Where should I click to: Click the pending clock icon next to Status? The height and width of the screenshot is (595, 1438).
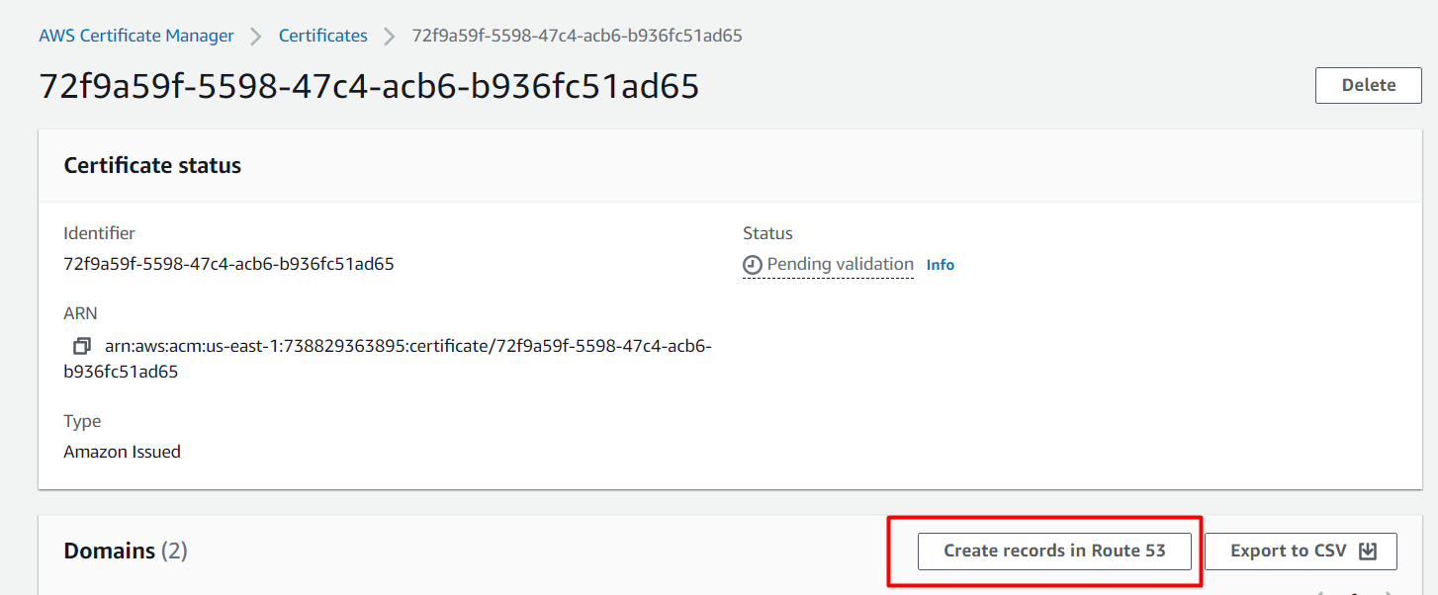click(752, 264)
